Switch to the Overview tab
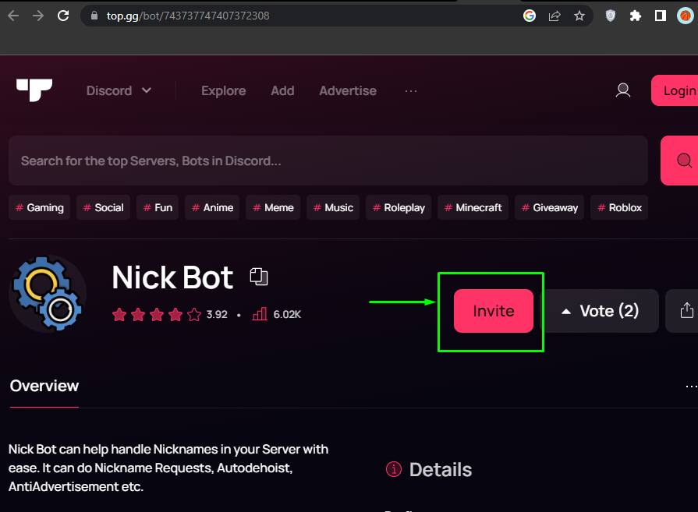Screen dimensions: 698x512 coord(44,386)
